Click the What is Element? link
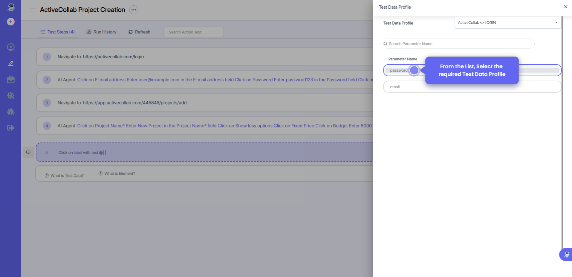The width and height of the screenshot is (572, 277). coord(117,173)
